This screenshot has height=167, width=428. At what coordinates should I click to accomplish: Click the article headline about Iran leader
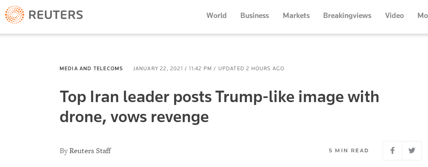pos(220,98)
